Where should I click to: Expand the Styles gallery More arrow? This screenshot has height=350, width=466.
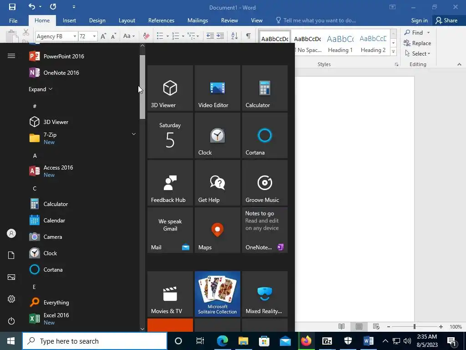393,51
